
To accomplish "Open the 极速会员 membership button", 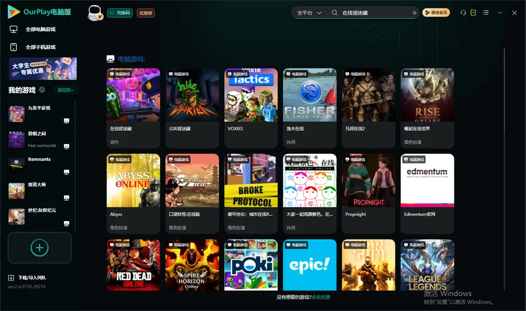I will point(436,13).
